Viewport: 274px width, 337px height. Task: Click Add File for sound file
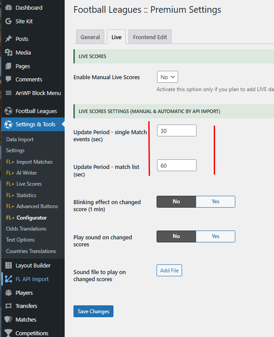tap(169, 271)
